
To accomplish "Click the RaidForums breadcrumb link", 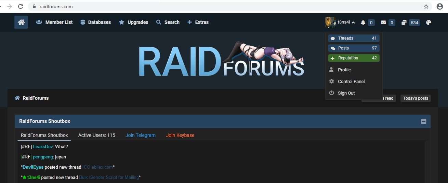I will (36, 98).
